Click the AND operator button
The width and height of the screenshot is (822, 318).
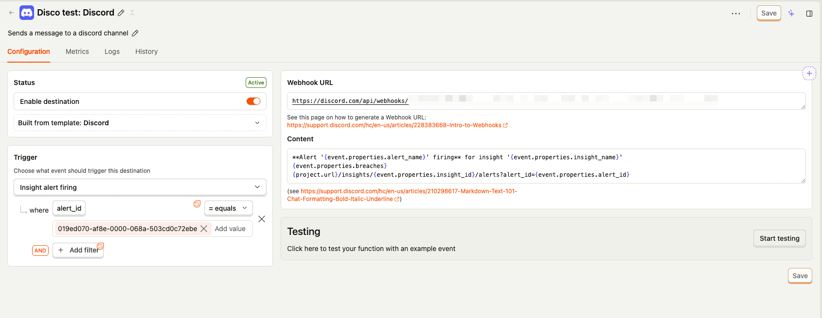pos(40,251)
